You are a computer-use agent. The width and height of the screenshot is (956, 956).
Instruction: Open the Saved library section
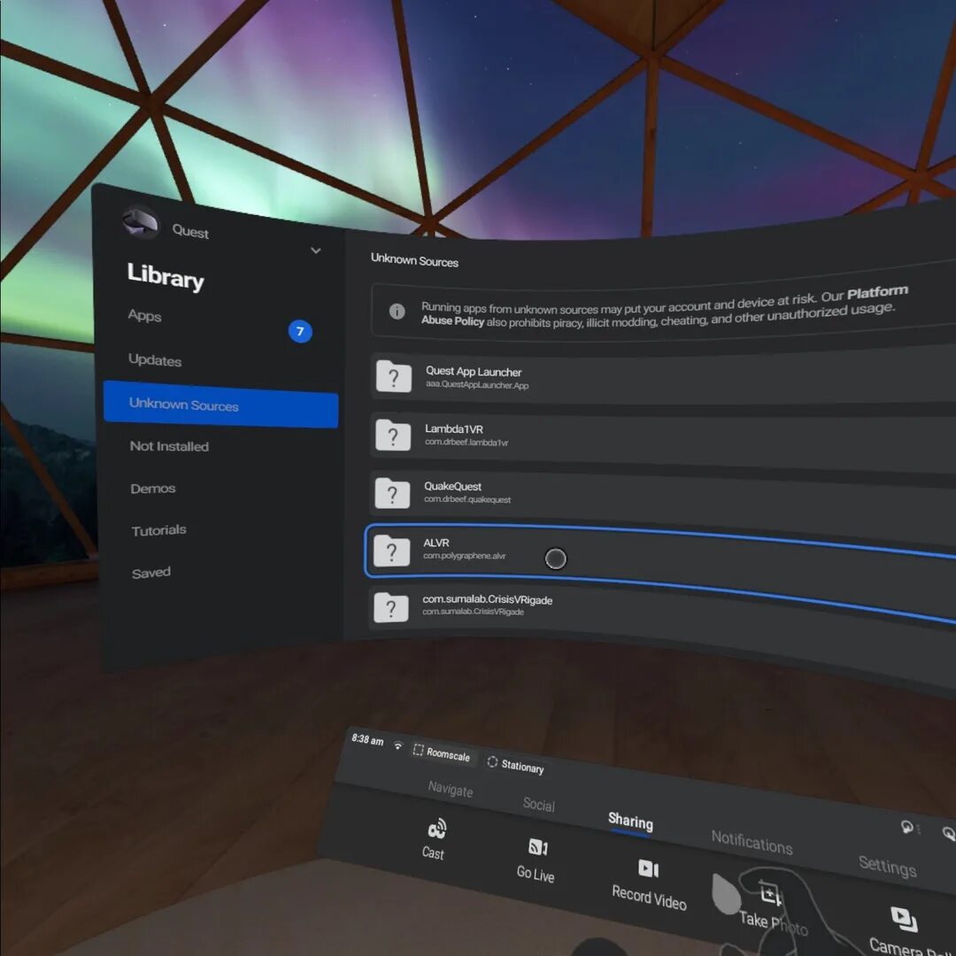tap(150, 573)
